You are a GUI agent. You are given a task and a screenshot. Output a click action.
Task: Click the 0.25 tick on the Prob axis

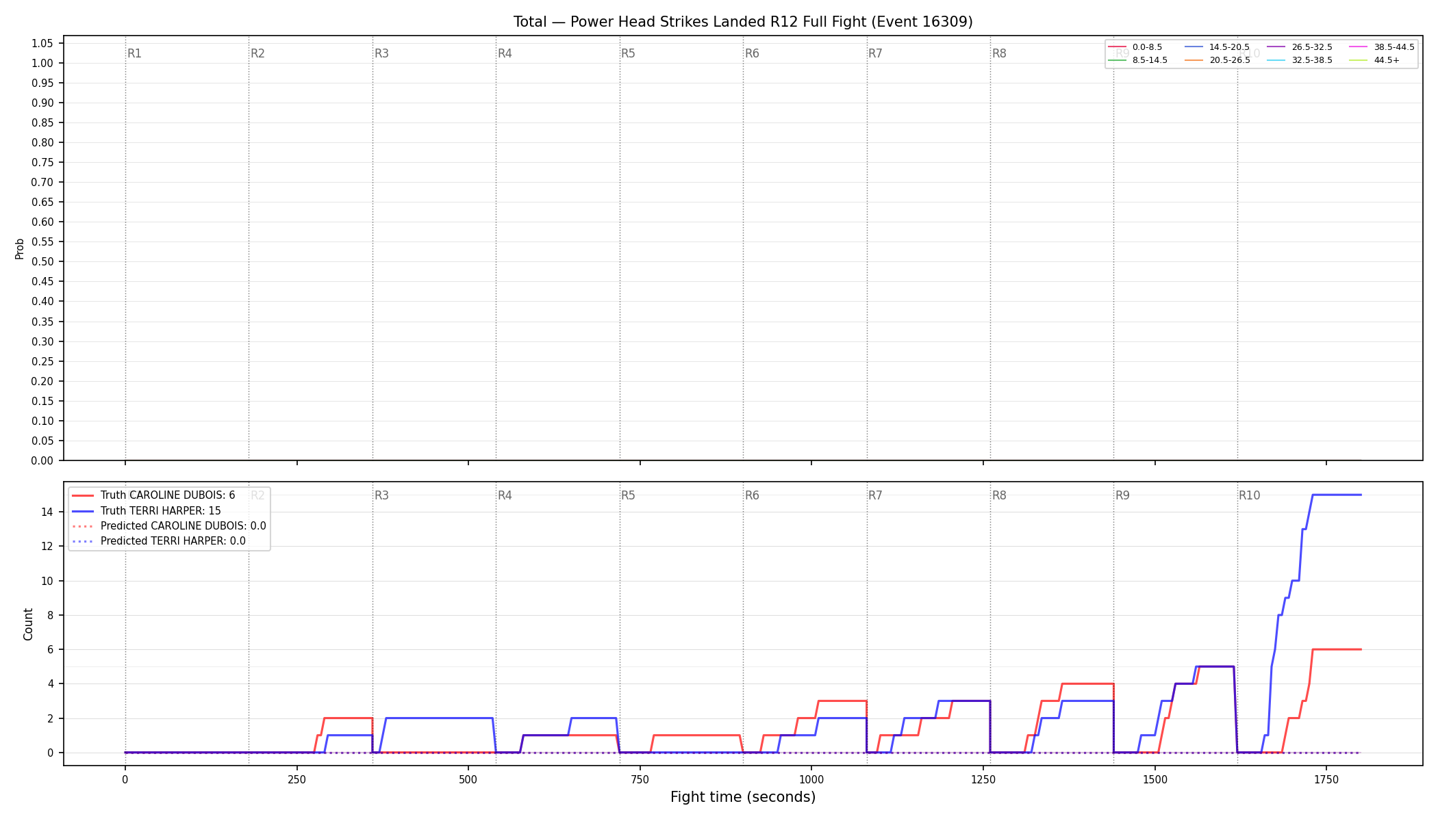[42, 361]
